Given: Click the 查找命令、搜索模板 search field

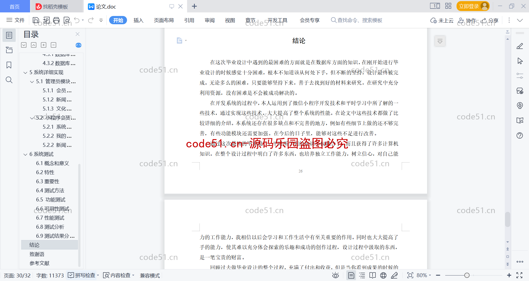Looking at the screenshot, I should (357, 20).
